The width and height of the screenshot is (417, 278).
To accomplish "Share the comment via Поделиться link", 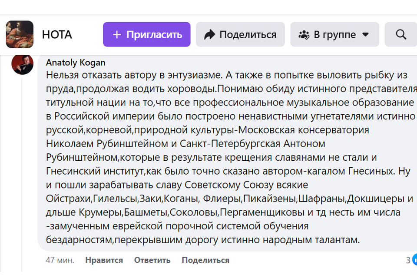I will (x=205, y=260).
